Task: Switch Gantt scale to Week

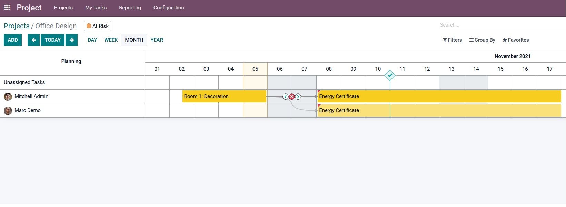Action: [x=111, y=40]
